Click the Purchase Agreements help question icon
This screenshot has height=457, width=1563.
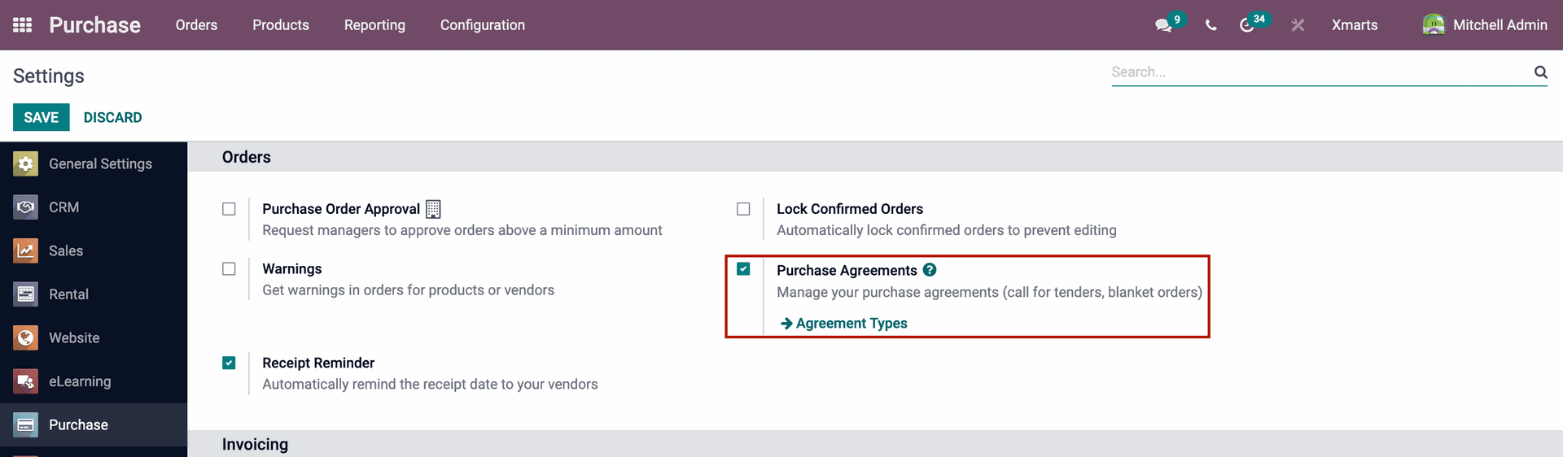(x=930, y=270)
